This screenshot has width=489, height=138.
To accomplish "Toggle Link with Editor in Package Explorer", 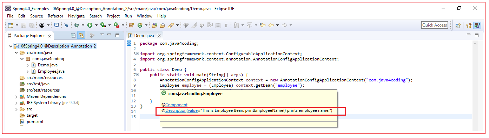I will tap(81, 36).
